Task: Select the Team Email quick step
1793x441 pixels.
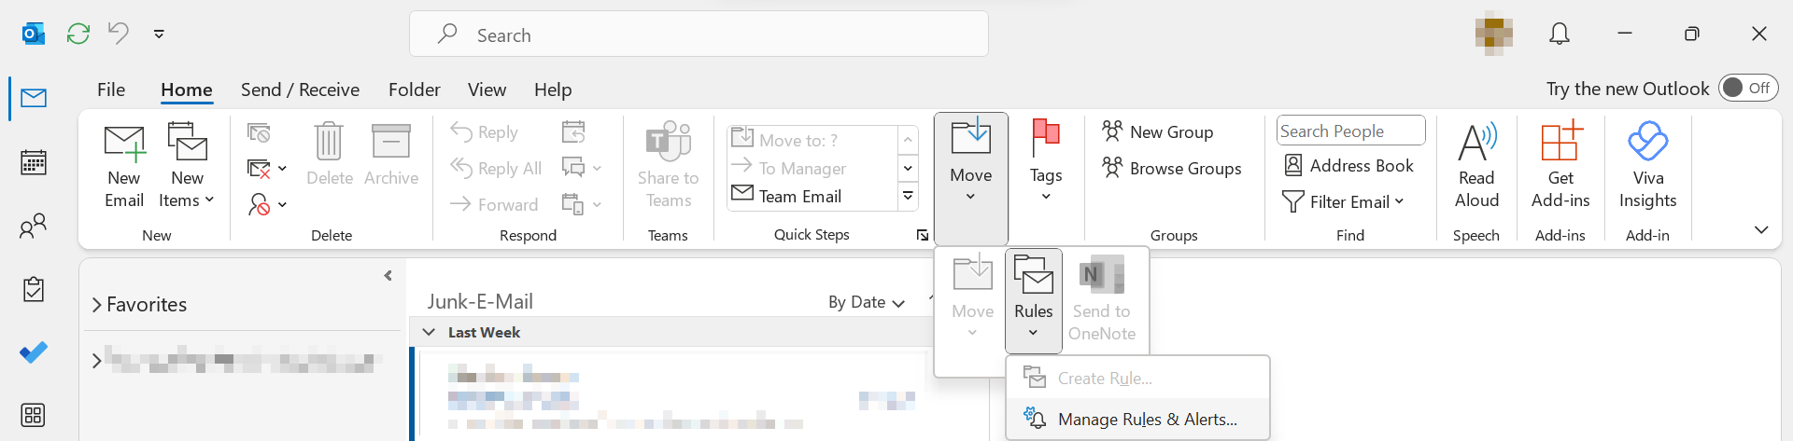Action: point(812,196)
